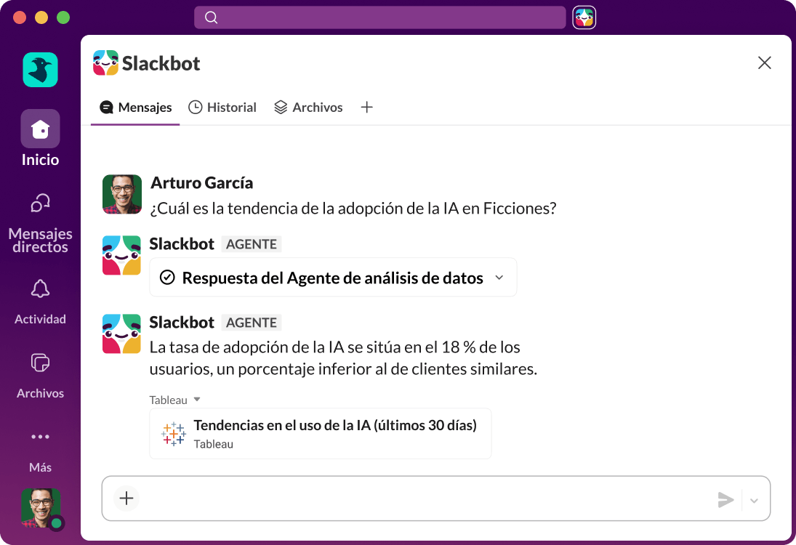This screenshot has height=545, width=796.
Task: Select the workspace icon at top left
Action: (x=40, y=69)
